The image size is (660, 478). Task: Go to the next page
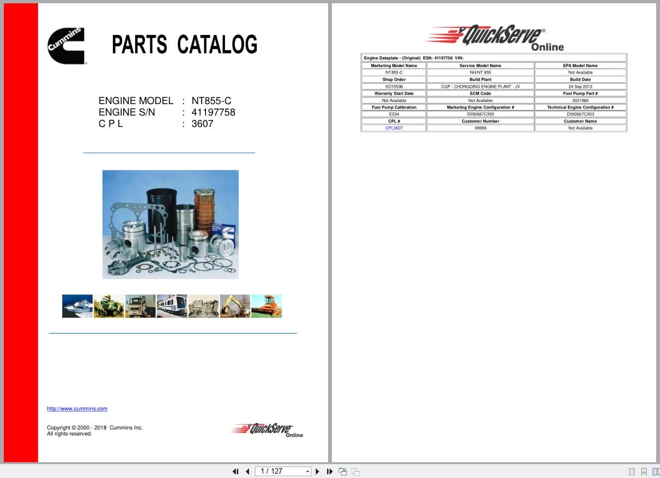[x=318, y=471]
